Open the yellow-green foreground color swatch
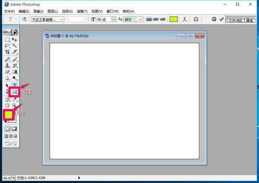This screenshot has width=259, height=183. coord(9,115)
